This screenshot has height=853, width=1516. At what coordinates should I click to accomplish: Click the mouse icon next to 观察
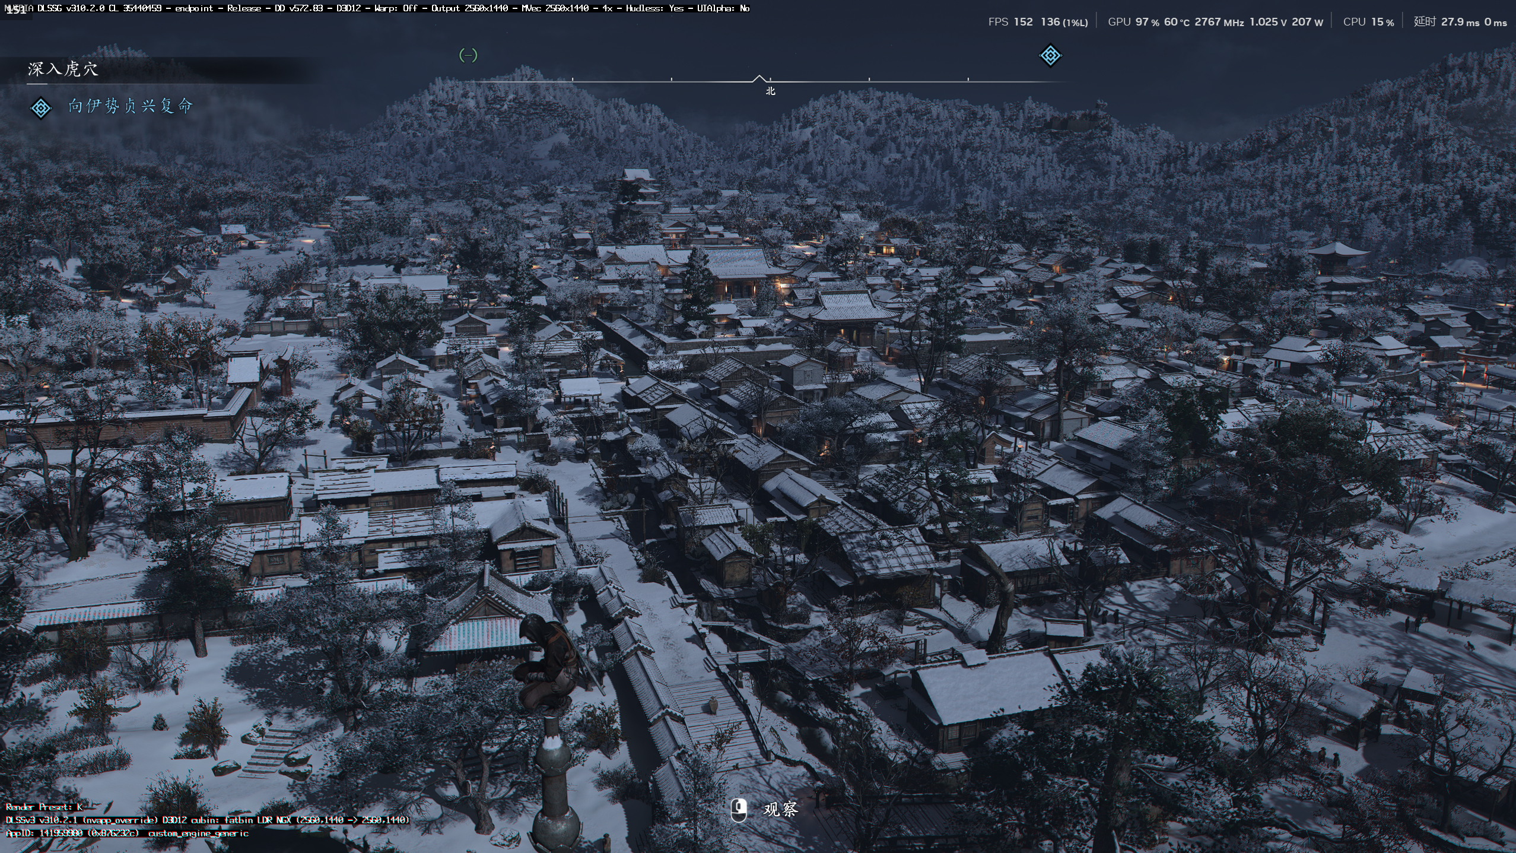pyautogui.click(x=739, y=810)
